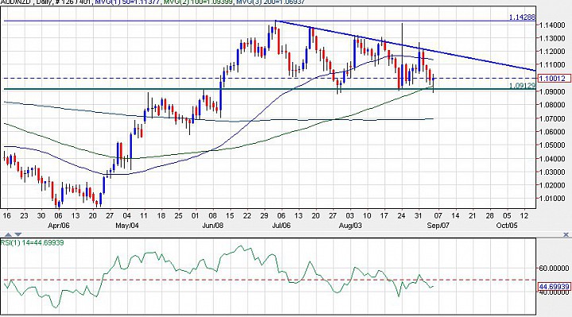Click the May/04 date label
Viewport: 572px width, 317px height.
[x=127, y=226]
